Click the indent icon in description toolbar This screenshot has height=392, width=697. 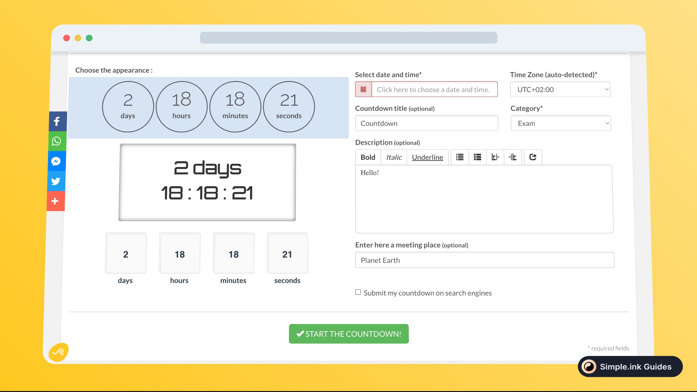point(513,157)
